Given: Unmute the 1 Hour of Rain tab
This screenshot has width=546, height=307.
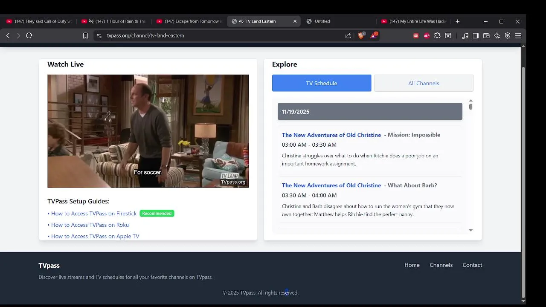Looking at the screenshot, I should [x=91, y=21].
